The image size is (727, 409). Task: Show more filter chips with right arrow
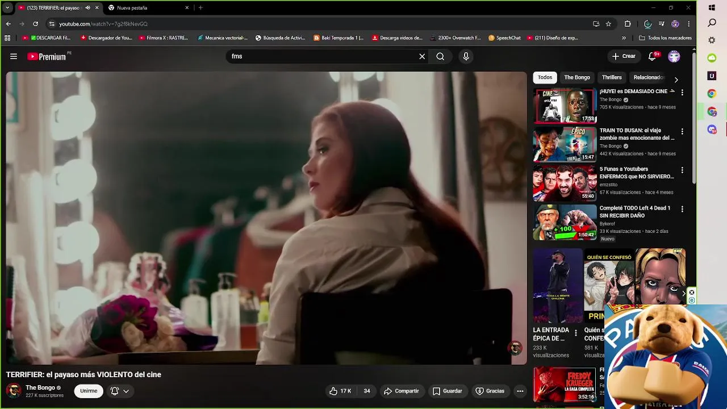tap(676, 80)
